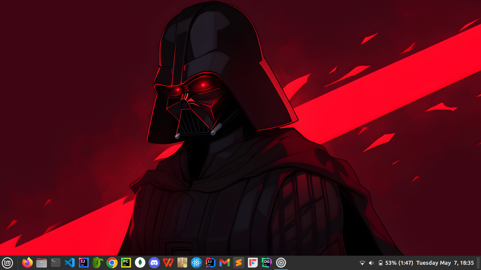Open the red WPS Office icon

click(168, 263)
